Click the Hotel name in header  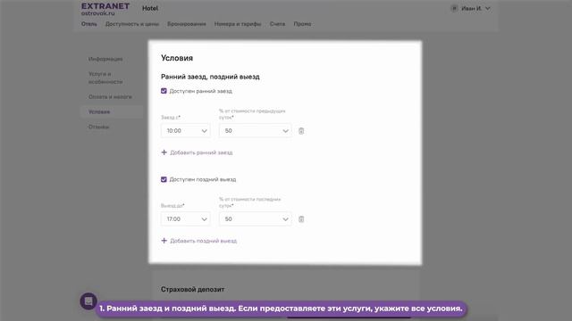click(x=150, y=8)
